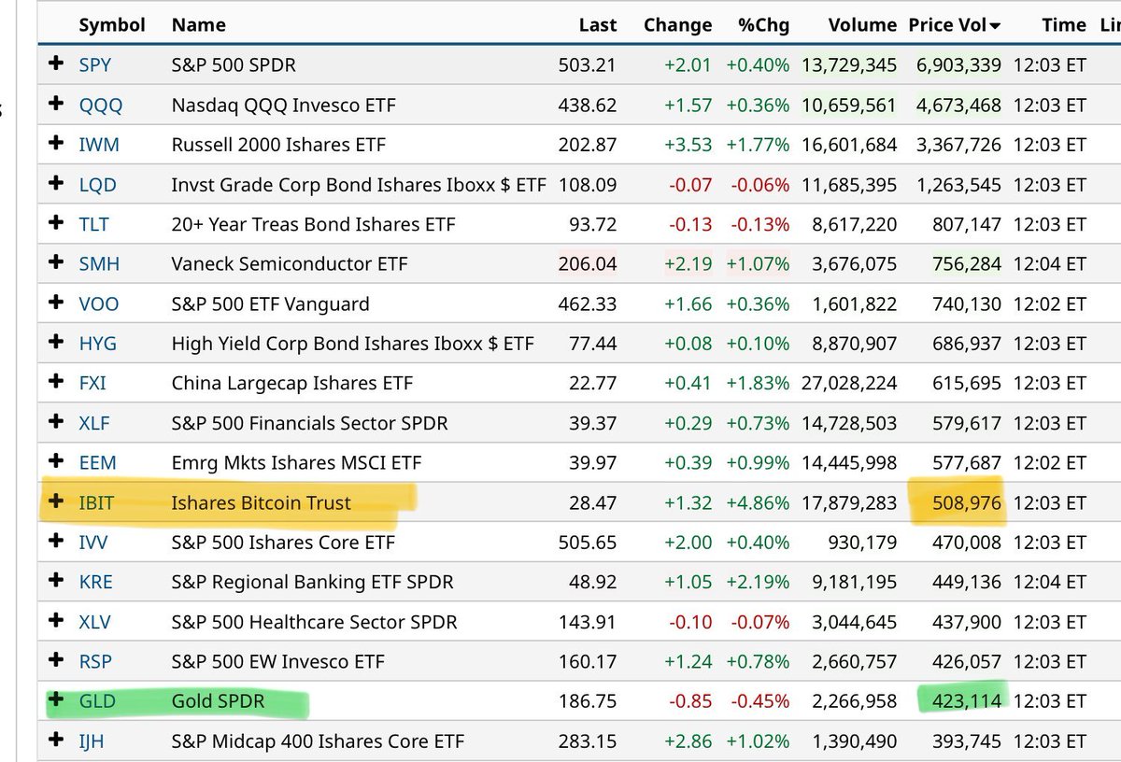Viewport: 1121px width, 762px height.
Task: Click SMH last price 206.04
Action: (588, 264)
